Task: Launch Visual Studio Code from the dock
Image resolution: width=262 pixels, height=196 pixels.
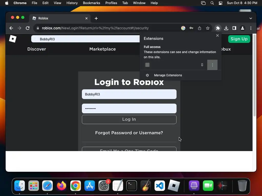Action: [160, 186]
